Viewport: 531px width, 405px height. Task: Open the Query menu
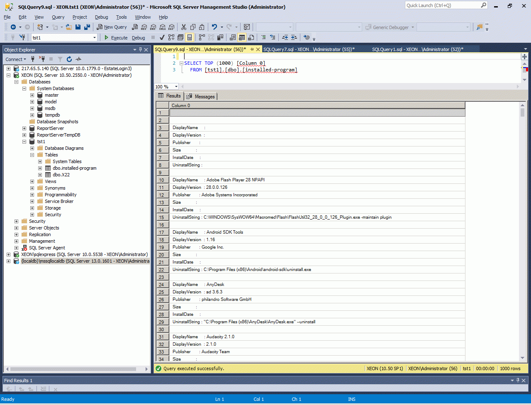[x=58, y=17]
